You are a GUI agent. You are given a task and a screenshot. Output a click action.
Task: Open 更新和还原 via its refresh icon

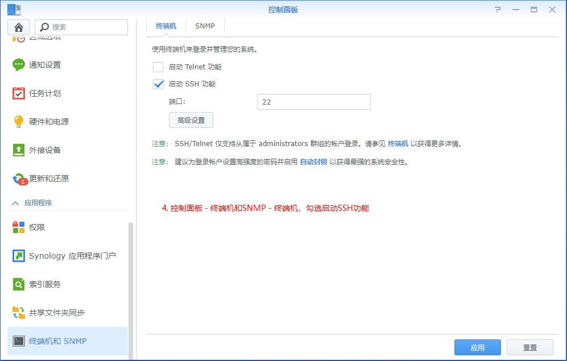[x=19, y=179]
